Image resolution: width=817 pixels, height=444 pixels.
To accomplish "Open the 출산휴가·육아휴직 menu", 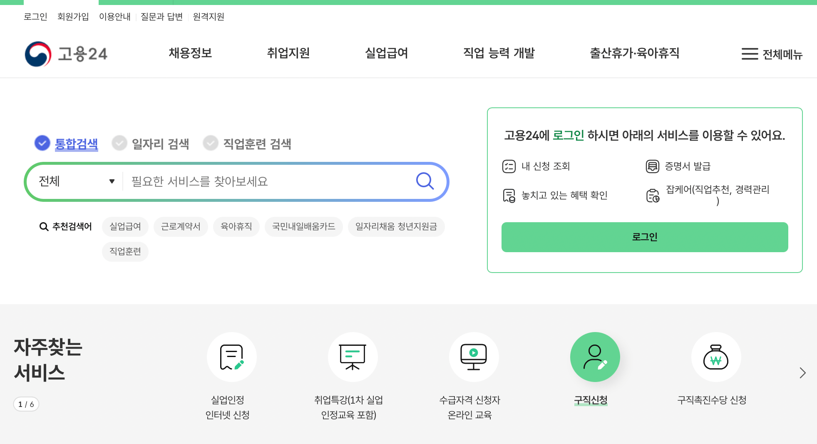I will click(635, 53).
